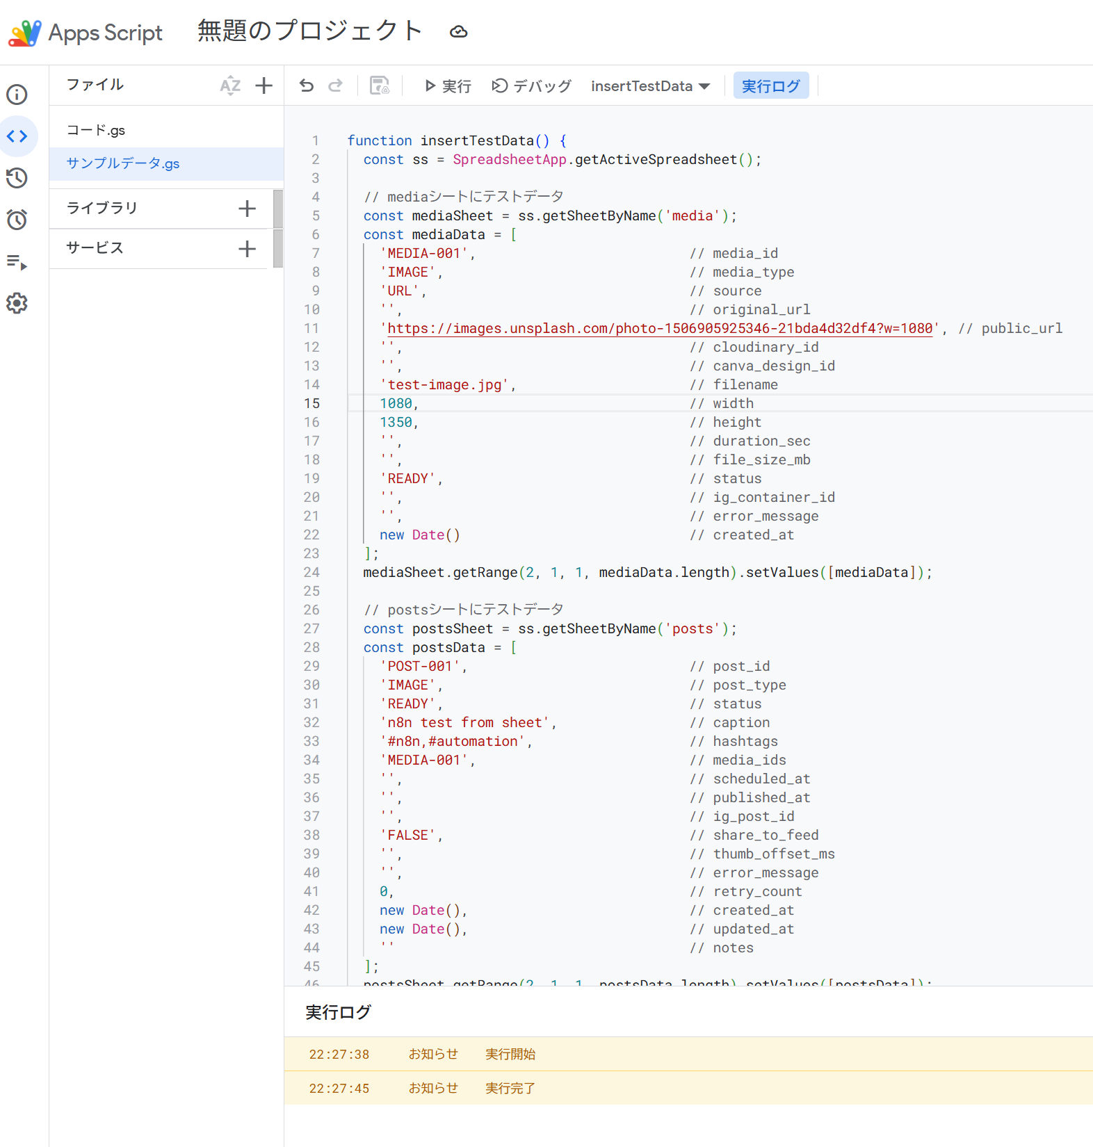Open the Overview info icon in sidebar
The width and height of the screenshot is (1093, 1147).
pos(17,95)
